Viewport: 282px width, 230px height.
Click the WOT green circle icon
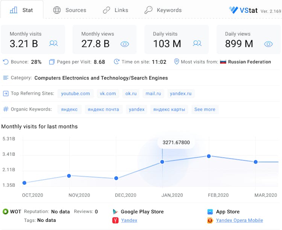point(6,212)
